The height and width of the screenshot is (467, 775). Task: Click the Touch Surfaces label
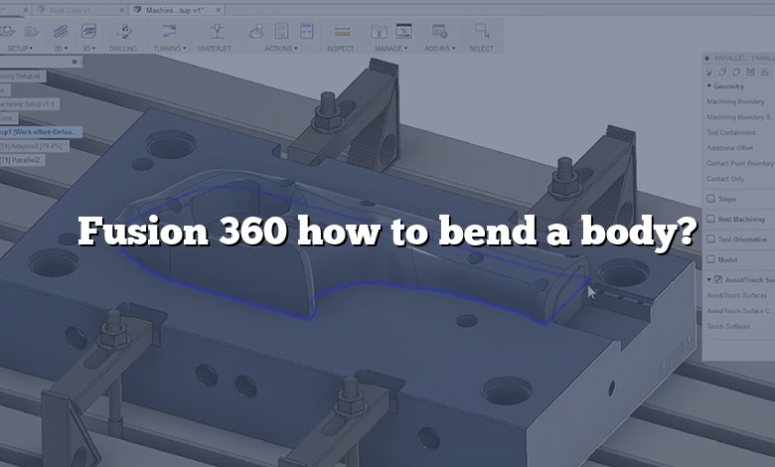coord(728,326)
